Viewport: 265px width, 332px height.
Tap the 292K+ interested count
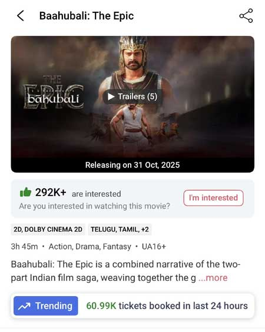coord(51,192)
